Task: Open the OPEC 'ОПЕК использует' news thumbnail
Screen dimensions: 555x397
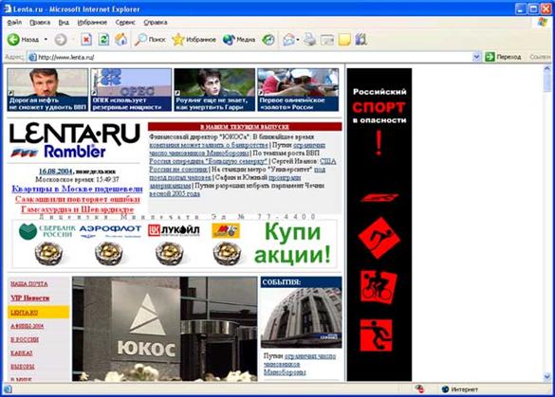Action: click(x=131, y=90)
